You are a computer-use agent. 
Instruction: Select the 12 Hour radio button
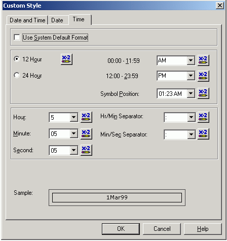coord(17,59)
